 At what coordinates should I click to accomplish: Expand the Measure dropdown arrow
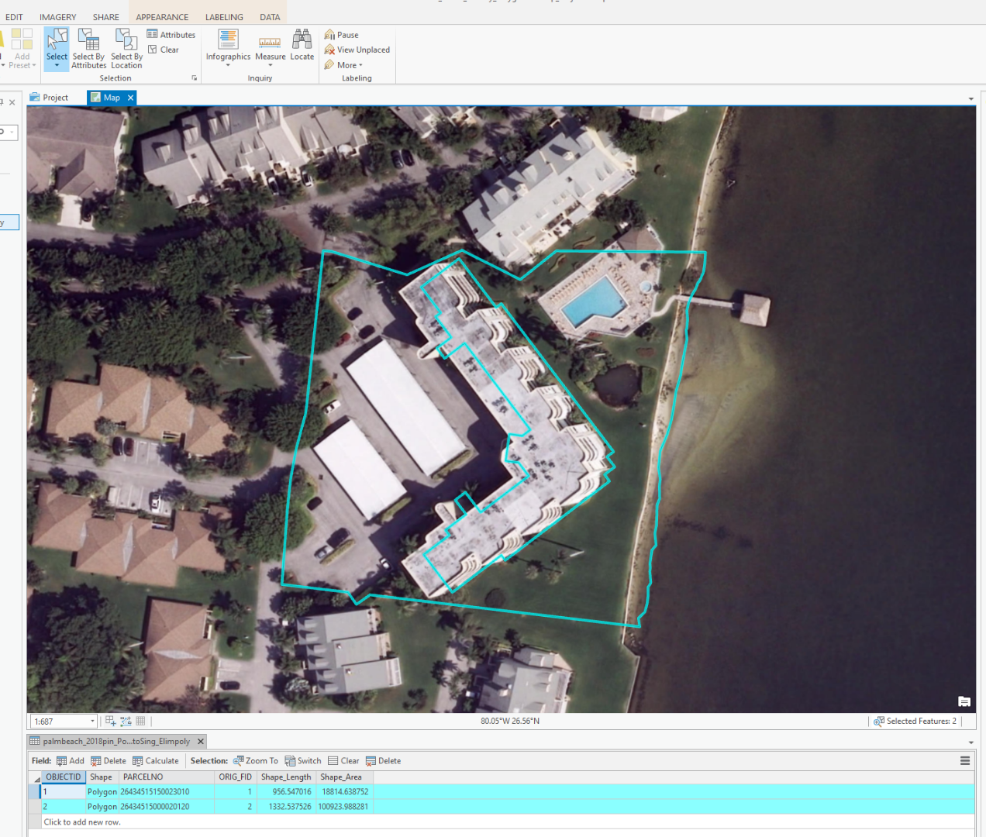pyautogui.click(x=270, y=66)
